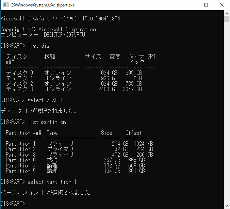The image size is (230, 209).
Task: Maximize the diskpart console window
Action: coord(206,5)
